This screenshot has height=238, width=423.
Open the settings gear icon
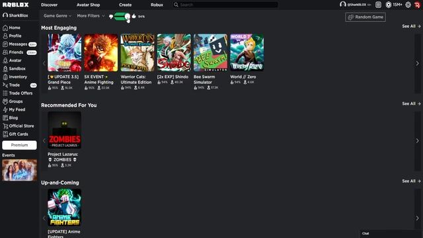point(408,5)
